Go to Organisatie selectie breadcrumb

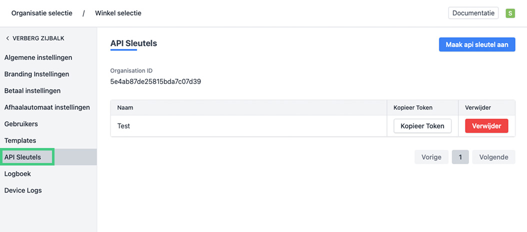click(x=41, y=13)
